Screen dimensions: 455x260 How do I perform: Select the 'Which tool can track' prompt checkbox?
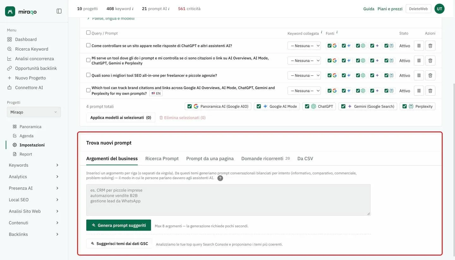click(x=88, y=90)
